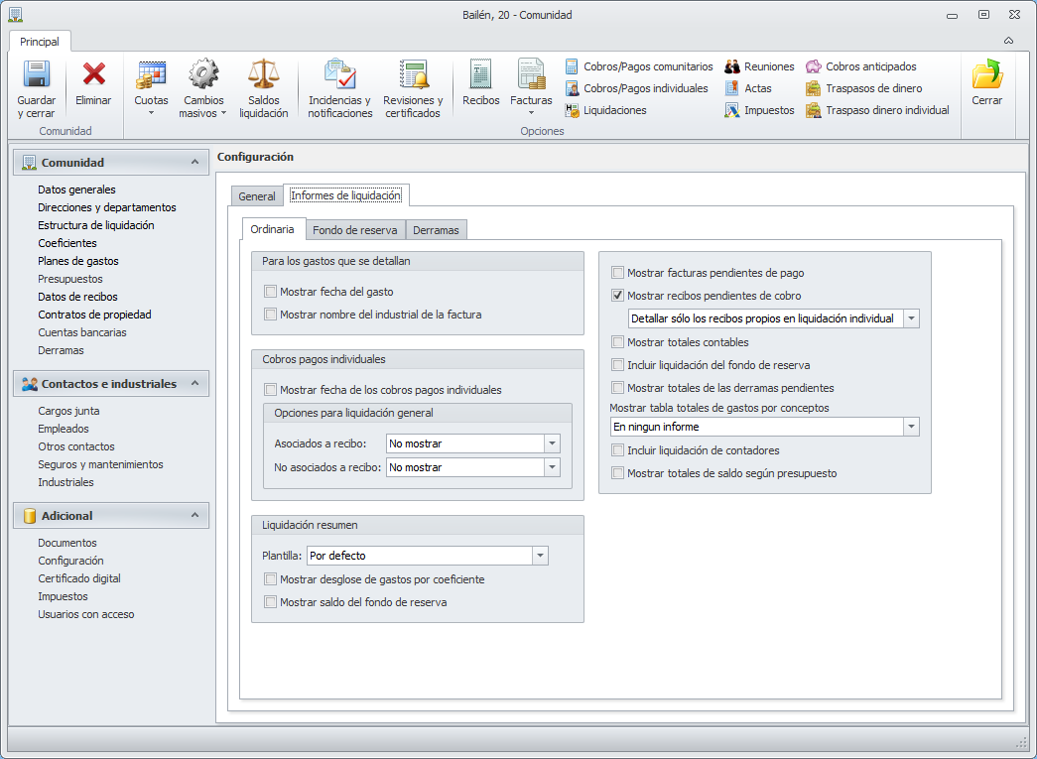The height and width of the screenshot is (759, 1037).
Task: Open the Asociados a recibo dropdown
Action: pos(553,443)
